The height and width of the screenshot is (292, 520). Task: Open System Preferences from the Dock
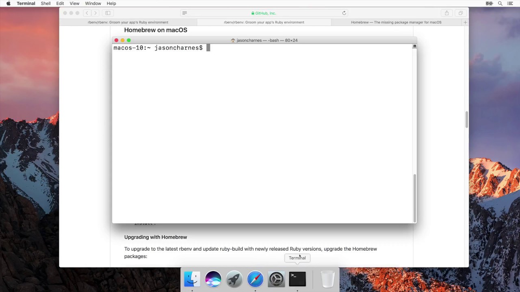coord(276,279)
